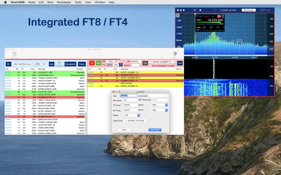
Task: Click Date/Time stepper arrows
Action: (148, 120)
